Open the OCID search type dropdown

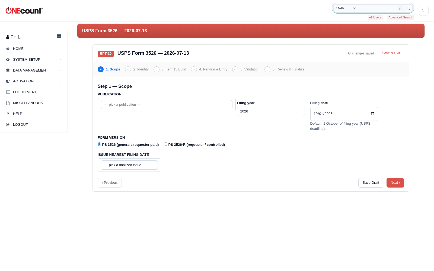346,8
